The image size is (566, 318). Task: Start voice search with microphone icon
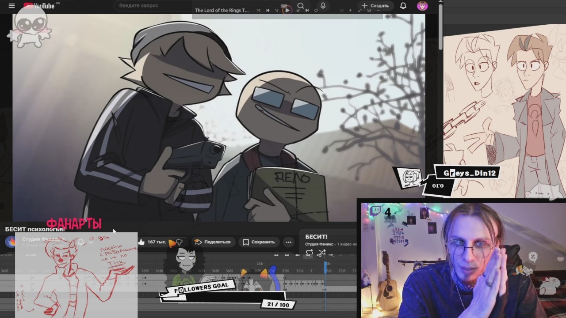323,6
